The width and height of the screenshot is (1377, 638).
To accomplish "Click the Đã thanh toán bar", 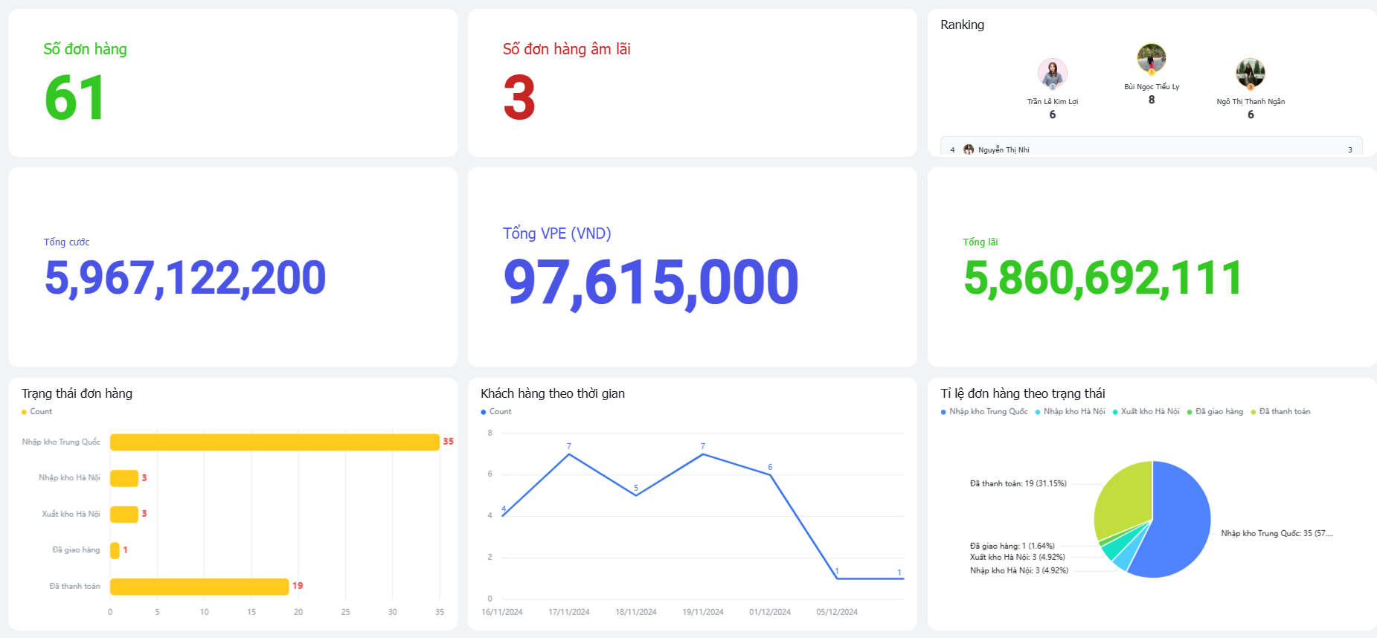I will (199, 586).
